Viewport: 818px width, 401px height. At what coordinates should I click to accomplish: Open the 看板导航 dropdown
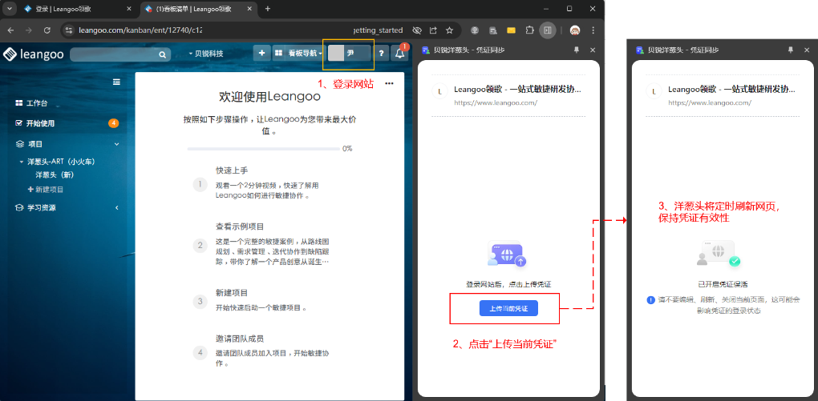298,53
